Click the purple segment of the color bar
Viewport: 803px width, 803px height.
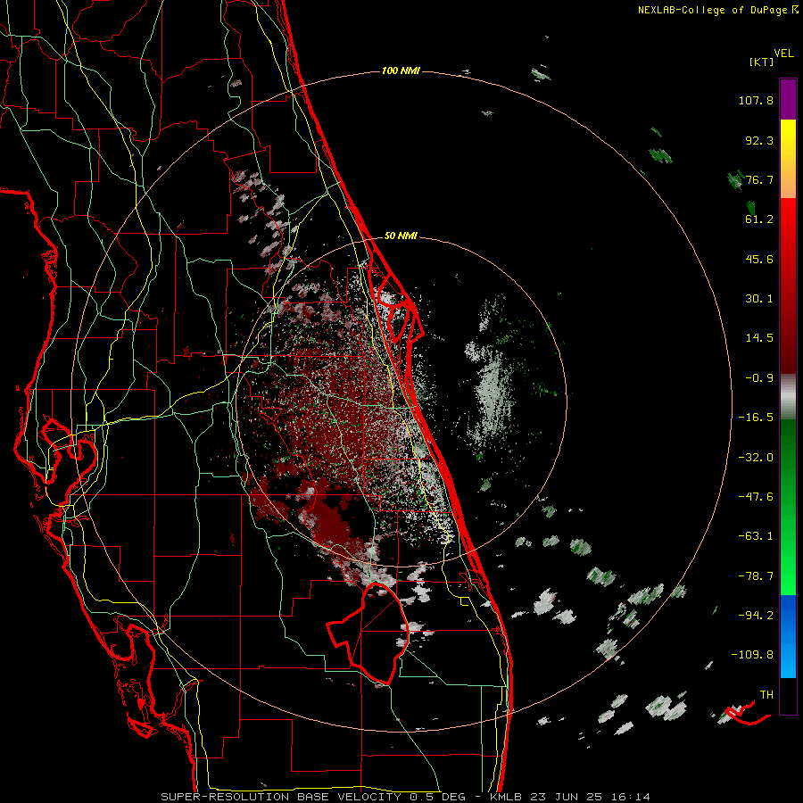(x=788, y=99)
